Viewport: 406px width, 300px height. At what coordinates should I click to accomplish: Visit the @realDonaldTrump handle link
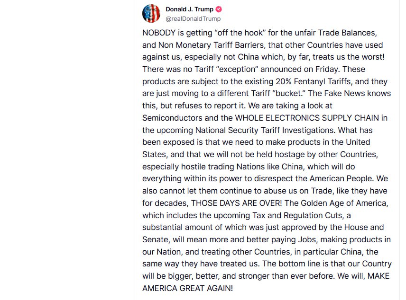(193, 19)
